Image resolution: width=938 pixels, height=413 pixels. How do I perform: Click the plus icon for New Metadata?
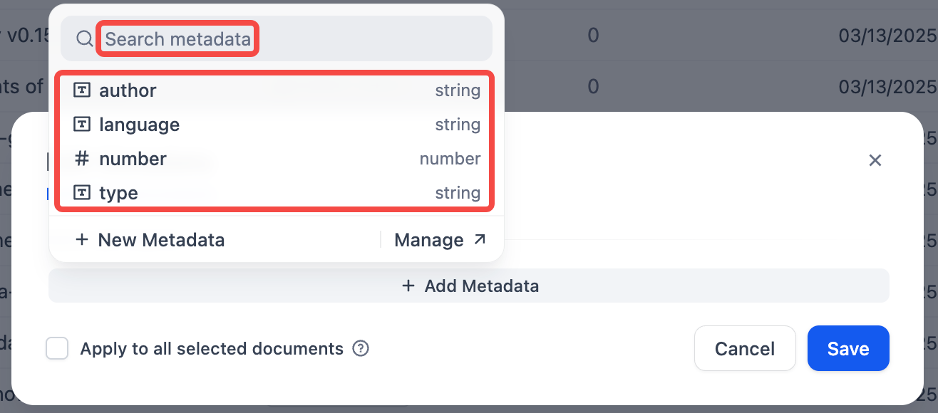pos(82,240)
